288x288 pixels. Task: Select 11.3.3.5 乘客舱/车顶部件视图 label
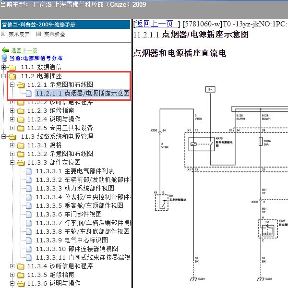(x=80, y=206)
